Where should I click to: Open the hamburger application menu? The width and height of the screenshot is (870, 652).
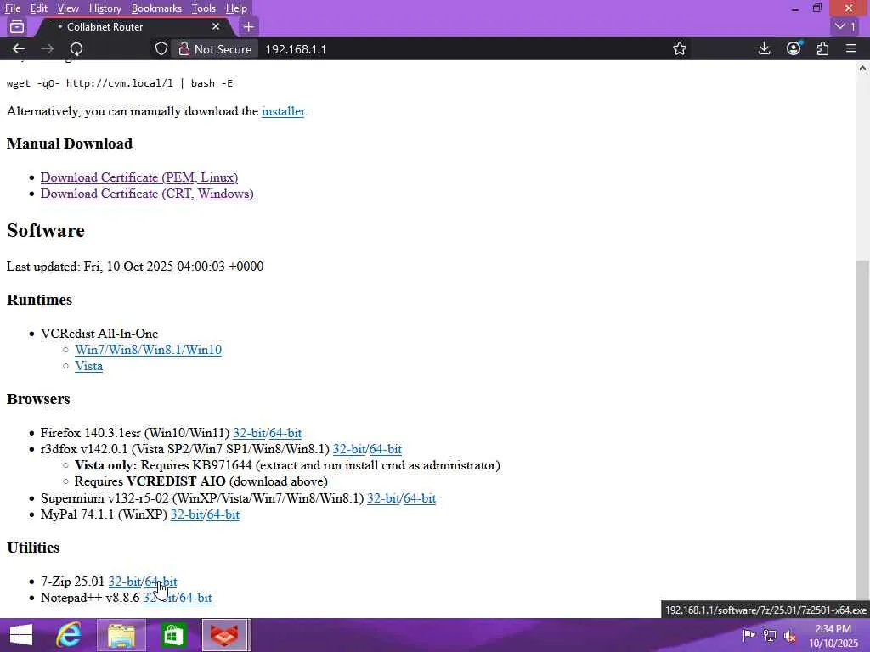(x=851, y=48)
